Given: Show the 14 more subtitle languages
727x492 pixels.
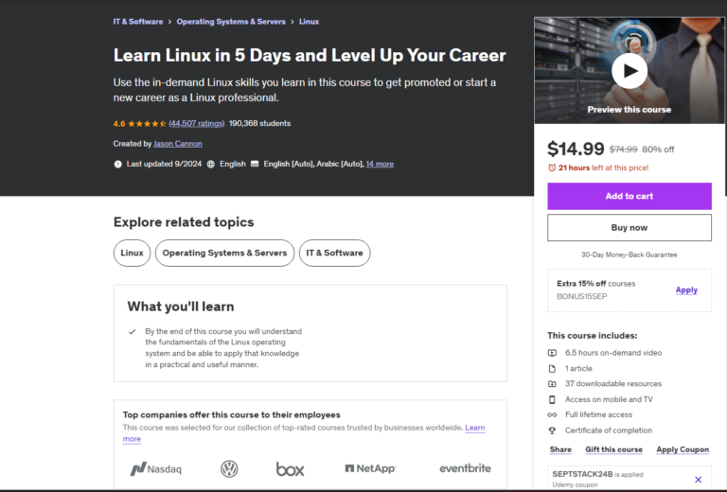Looking at the screenshot, I should pos(380,164).
